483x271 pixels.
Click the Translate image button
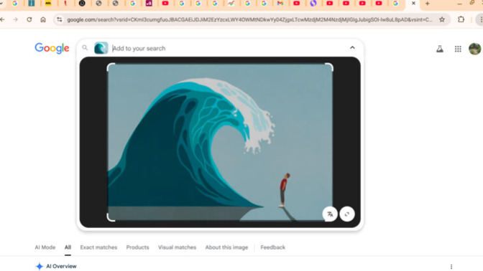click(x=330, y=214)
